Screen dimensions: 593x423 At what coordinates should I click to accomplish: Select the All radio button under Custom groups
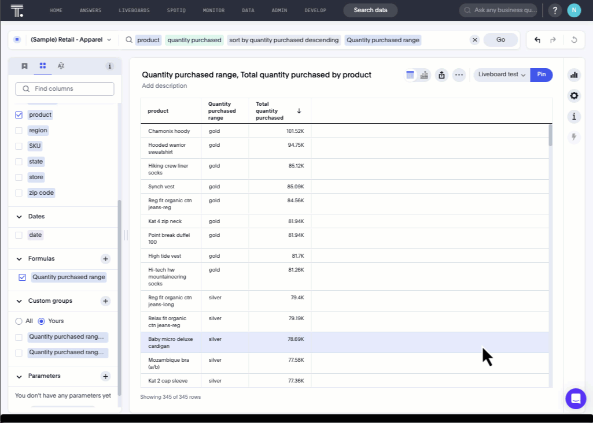[x=19, y=321]
